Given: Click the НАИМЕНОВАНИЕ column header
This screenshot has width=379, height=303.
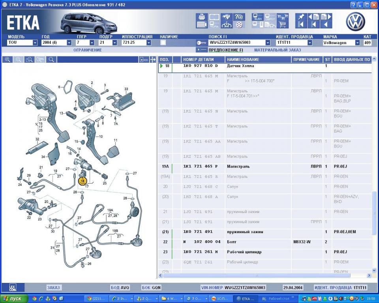Looking at the screenshot, I should pos(258,60).
